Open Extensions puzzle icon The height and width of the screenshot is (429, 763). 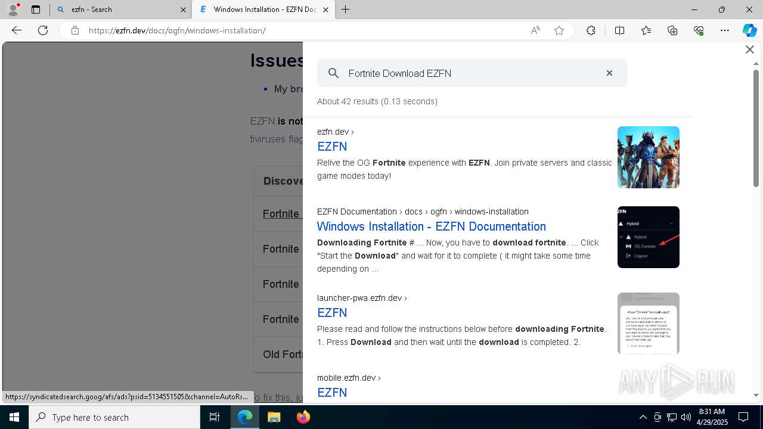(591, 30)
